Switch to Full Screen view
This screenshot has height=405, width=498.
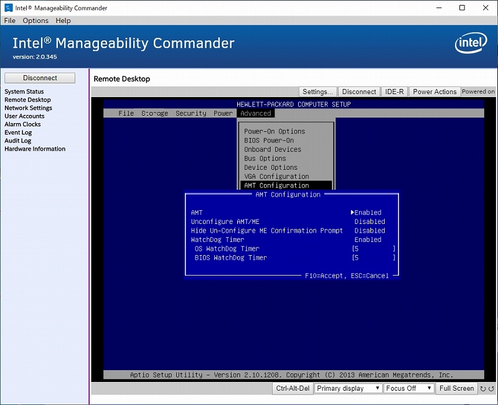456,388
